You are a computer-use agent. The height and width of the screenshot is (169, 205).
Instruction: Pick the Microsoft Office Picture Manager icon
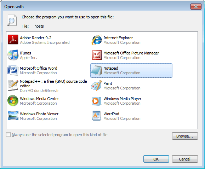point(97,55)
